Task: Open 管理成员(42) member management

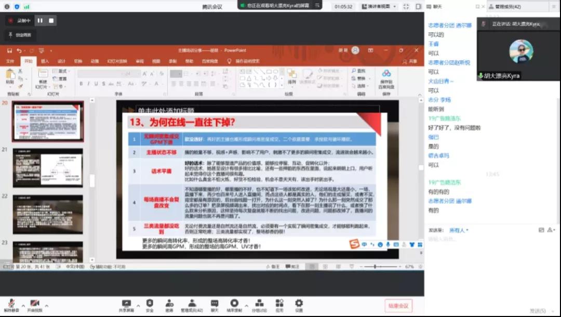Action: point(191,304)
